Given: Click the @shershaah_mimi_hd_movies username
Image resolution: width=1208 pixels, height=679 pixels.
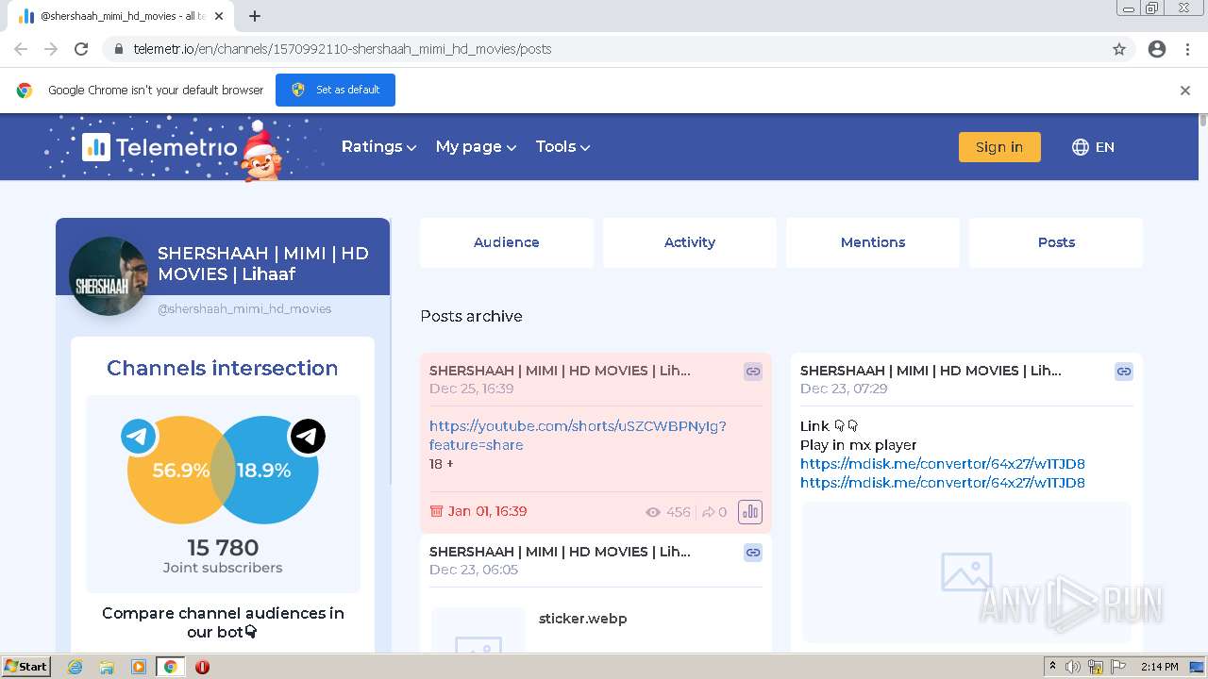Looking at the screenshot, I should [x=244, y=308].
